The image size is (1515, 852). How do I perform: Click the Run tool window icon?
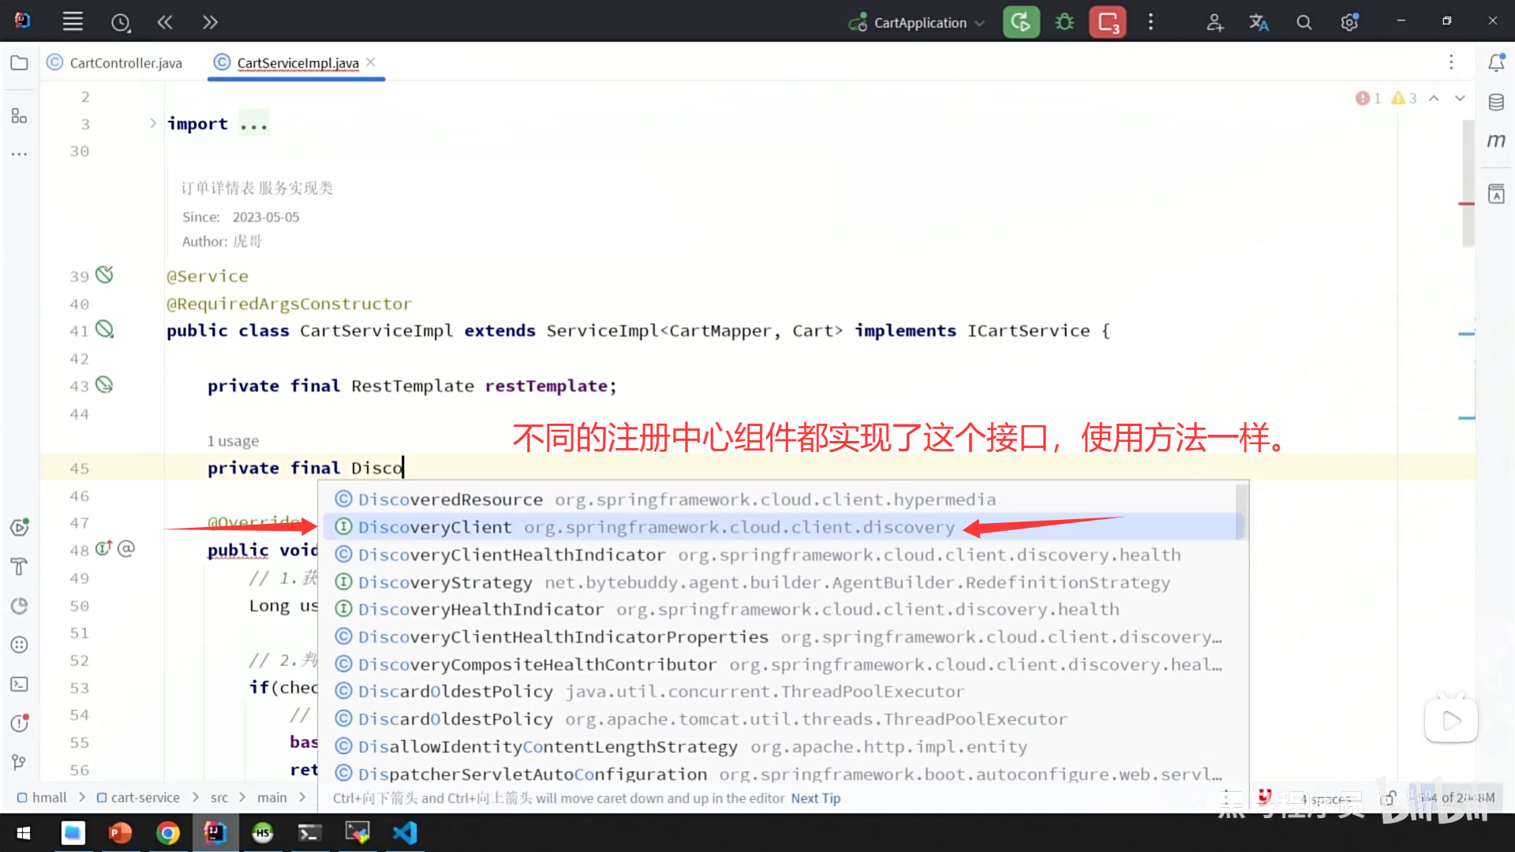(19, 527)
